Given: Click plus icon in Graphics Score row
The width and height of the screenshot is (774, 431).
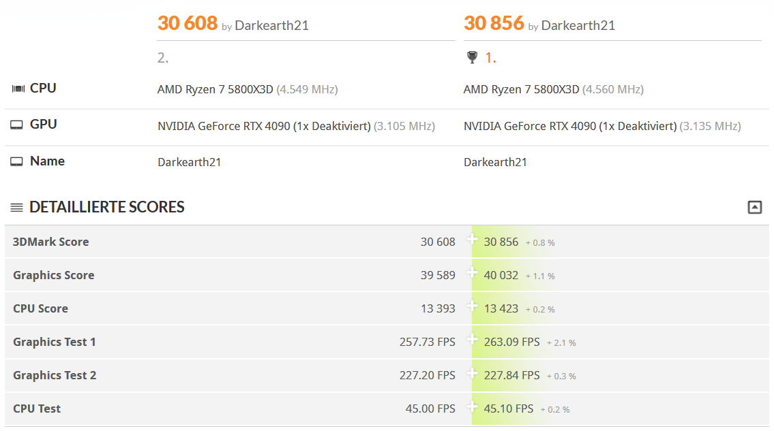Looking at the screenshot, I should [x=472, y=273].
